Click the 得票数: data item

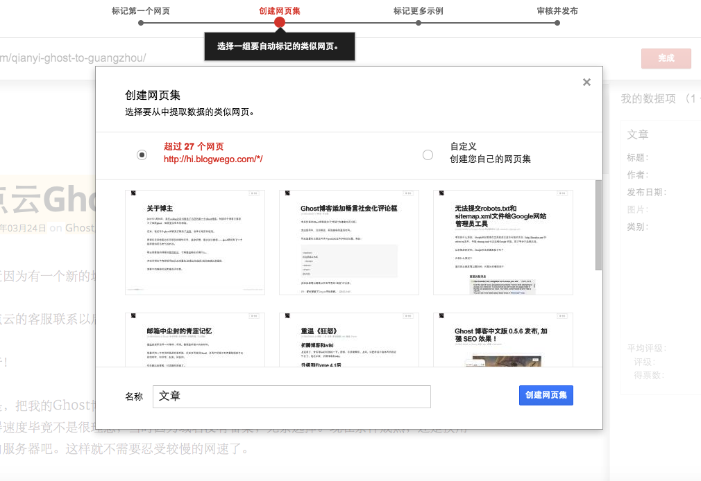tap(649, 376)
